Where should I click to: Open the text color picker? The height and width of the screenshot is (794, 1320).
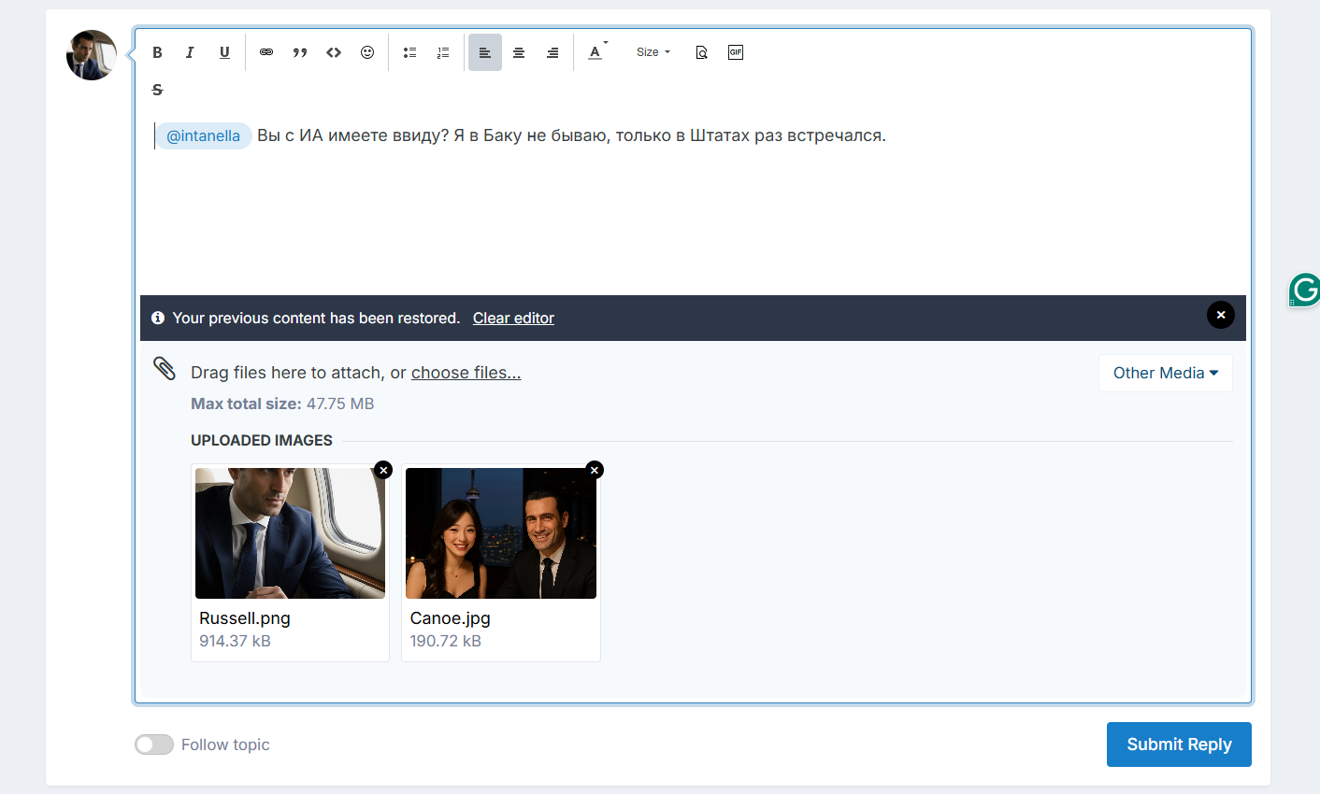coord(595,52)
